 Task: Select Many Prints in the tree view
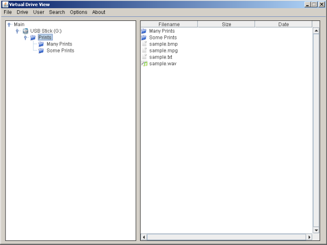pos(59,44)
